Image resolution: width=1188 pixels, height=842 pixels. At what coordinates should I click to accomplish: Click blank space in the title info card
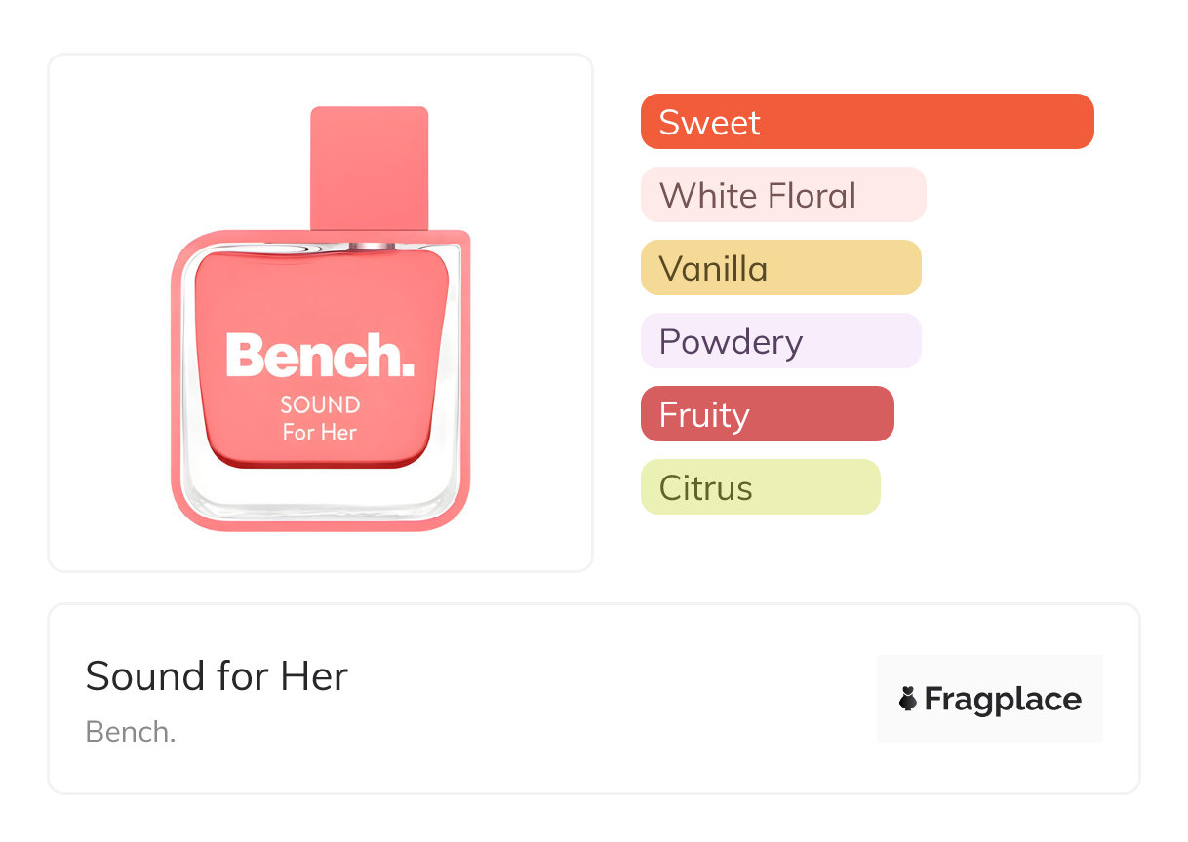point(605,702)
